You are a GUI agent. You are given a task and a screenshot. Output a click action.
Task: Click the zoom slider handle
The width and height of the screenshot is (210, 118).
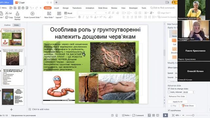coord(193,115)
